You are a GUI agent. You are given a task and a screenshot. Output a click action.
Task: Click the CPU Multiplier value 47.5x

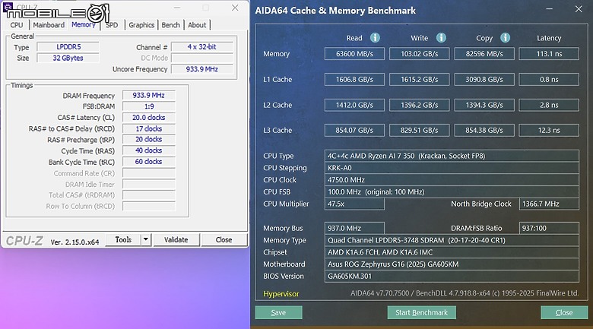(354, 204)
